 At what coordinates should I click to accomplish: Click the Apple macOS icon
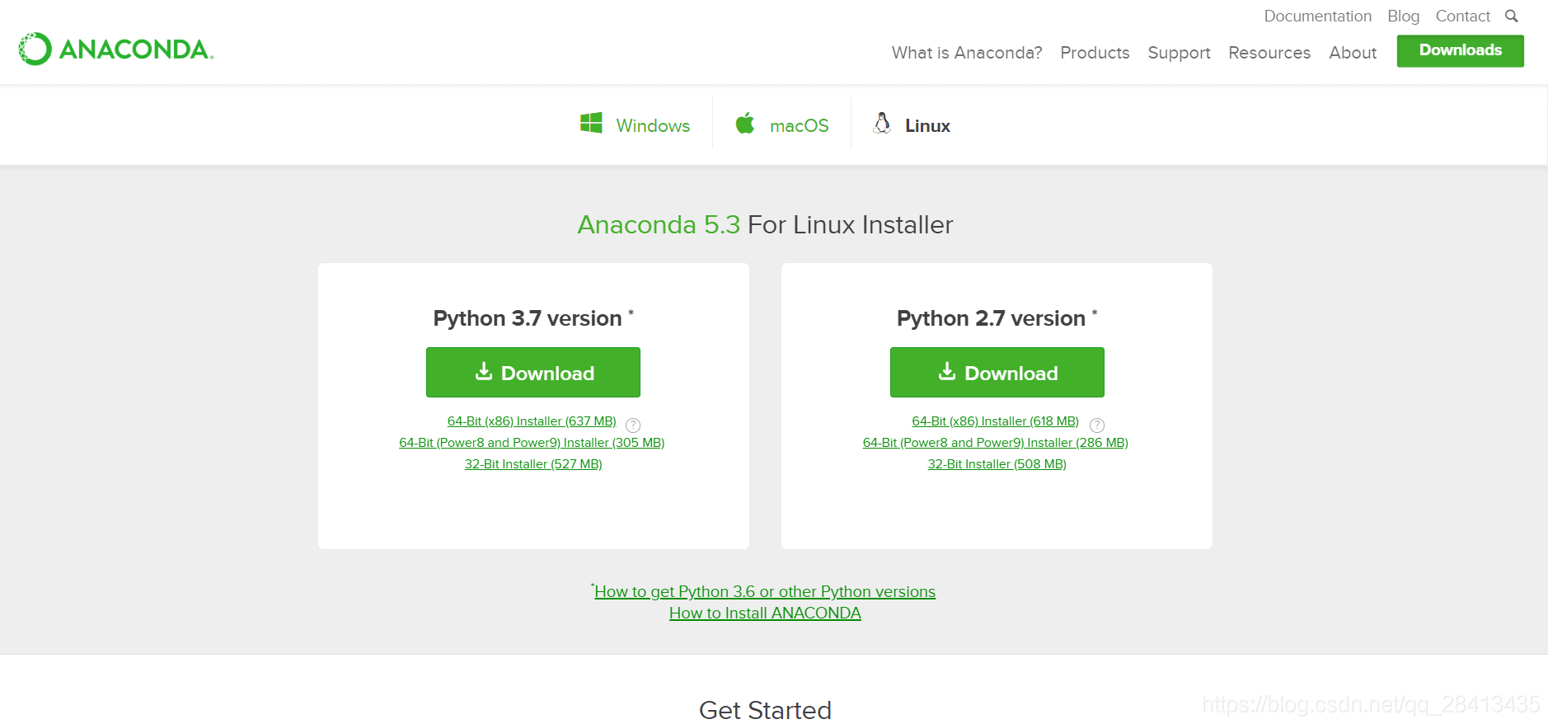point(745,124)
